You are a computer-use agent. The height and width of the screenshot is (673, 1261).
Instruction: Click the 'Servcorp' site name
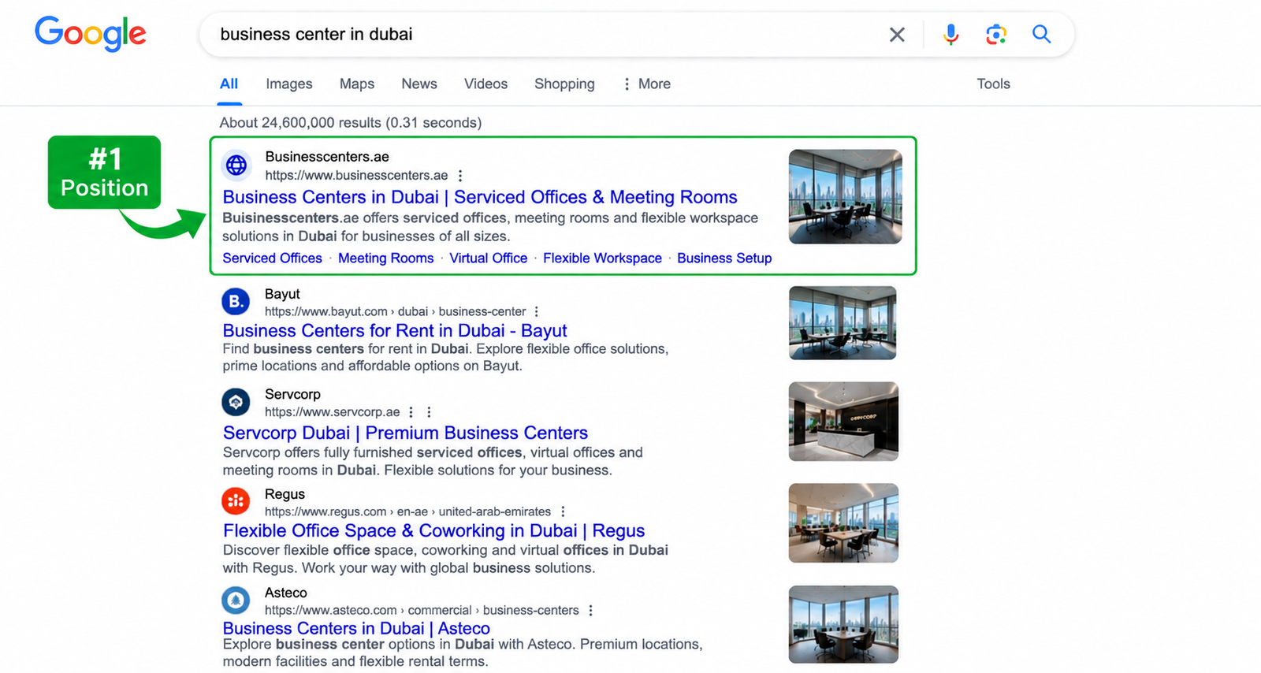[292, 394]
